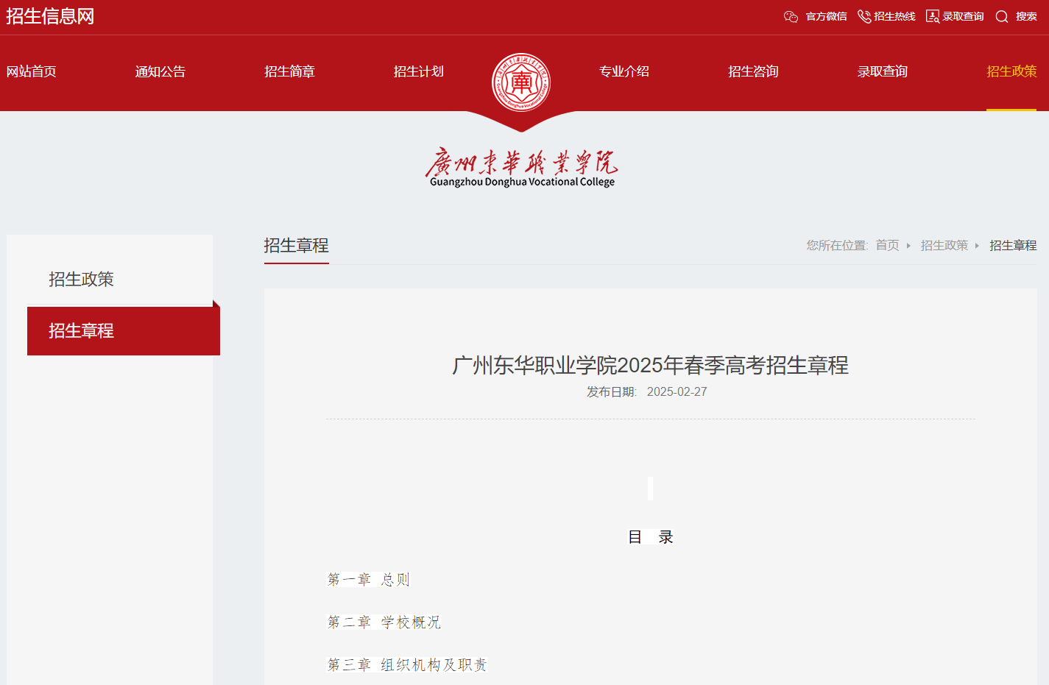This screenshot has height=685, width=1049.
Task: Open the 专业介绍 navigation item
Action: [624, 71]
